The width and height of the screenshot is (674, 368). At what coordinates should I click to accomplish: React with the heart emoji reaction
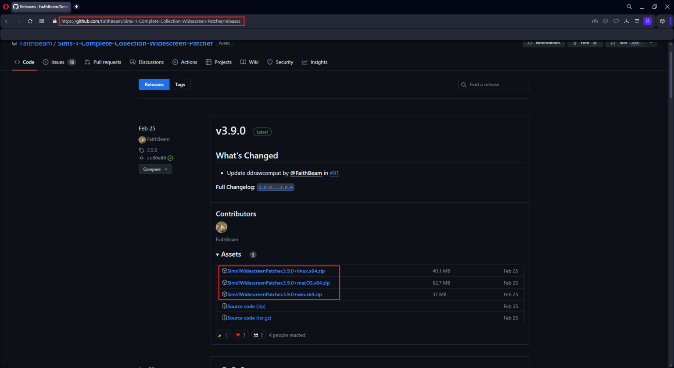click(x=240, y=335)
